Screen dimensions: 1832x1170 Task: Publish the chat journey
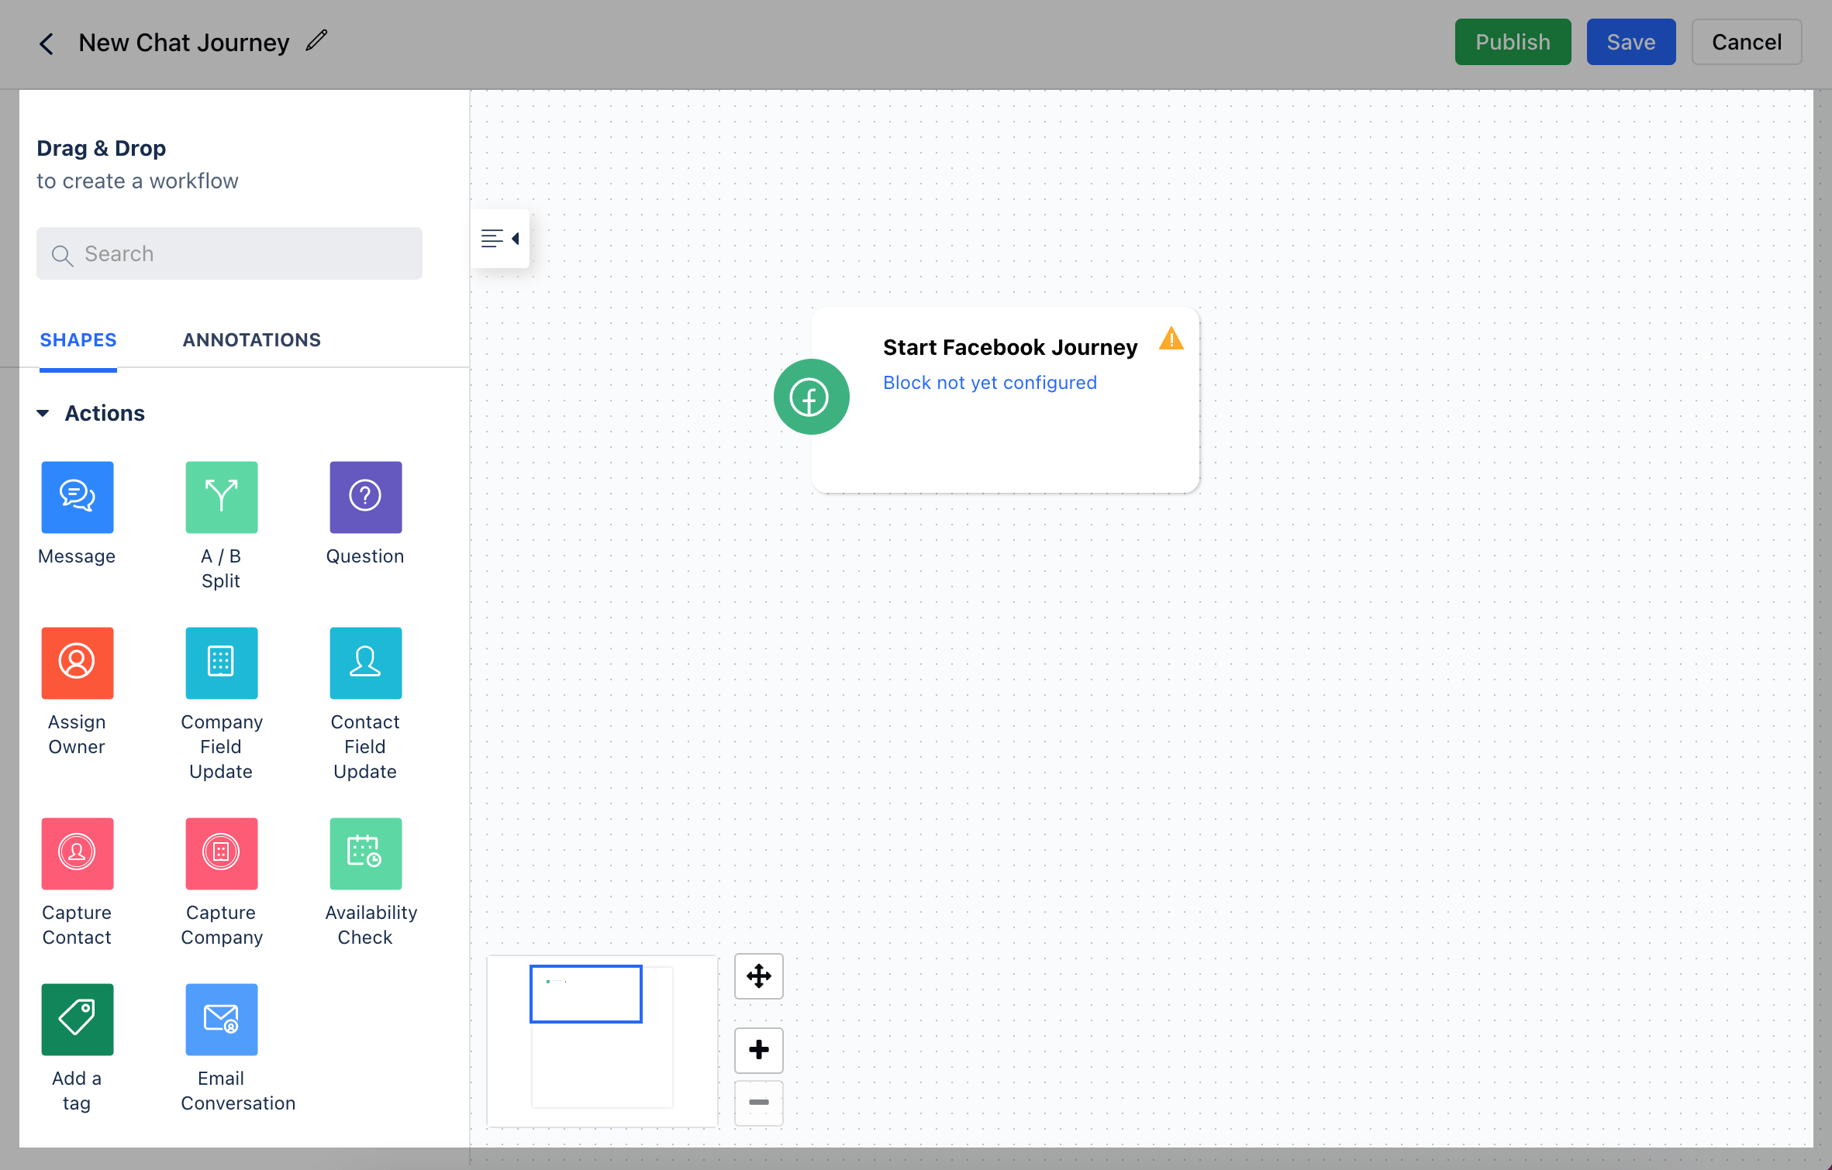tap(1513, 42)
